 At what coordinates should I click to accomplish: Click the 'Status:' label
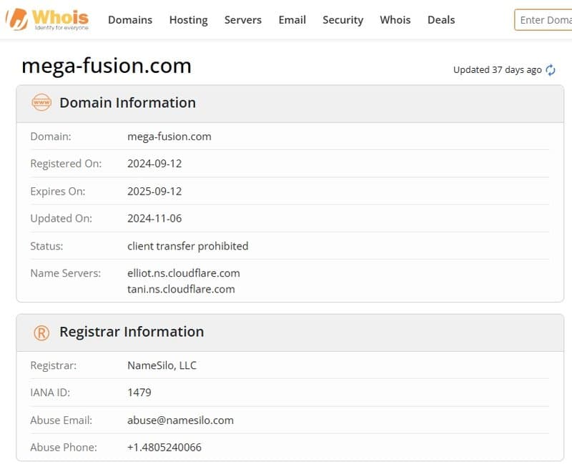click(46, 246)
